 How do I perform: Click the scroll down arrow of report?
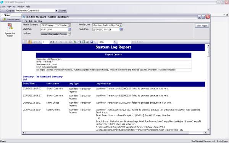tap(208, 130)
